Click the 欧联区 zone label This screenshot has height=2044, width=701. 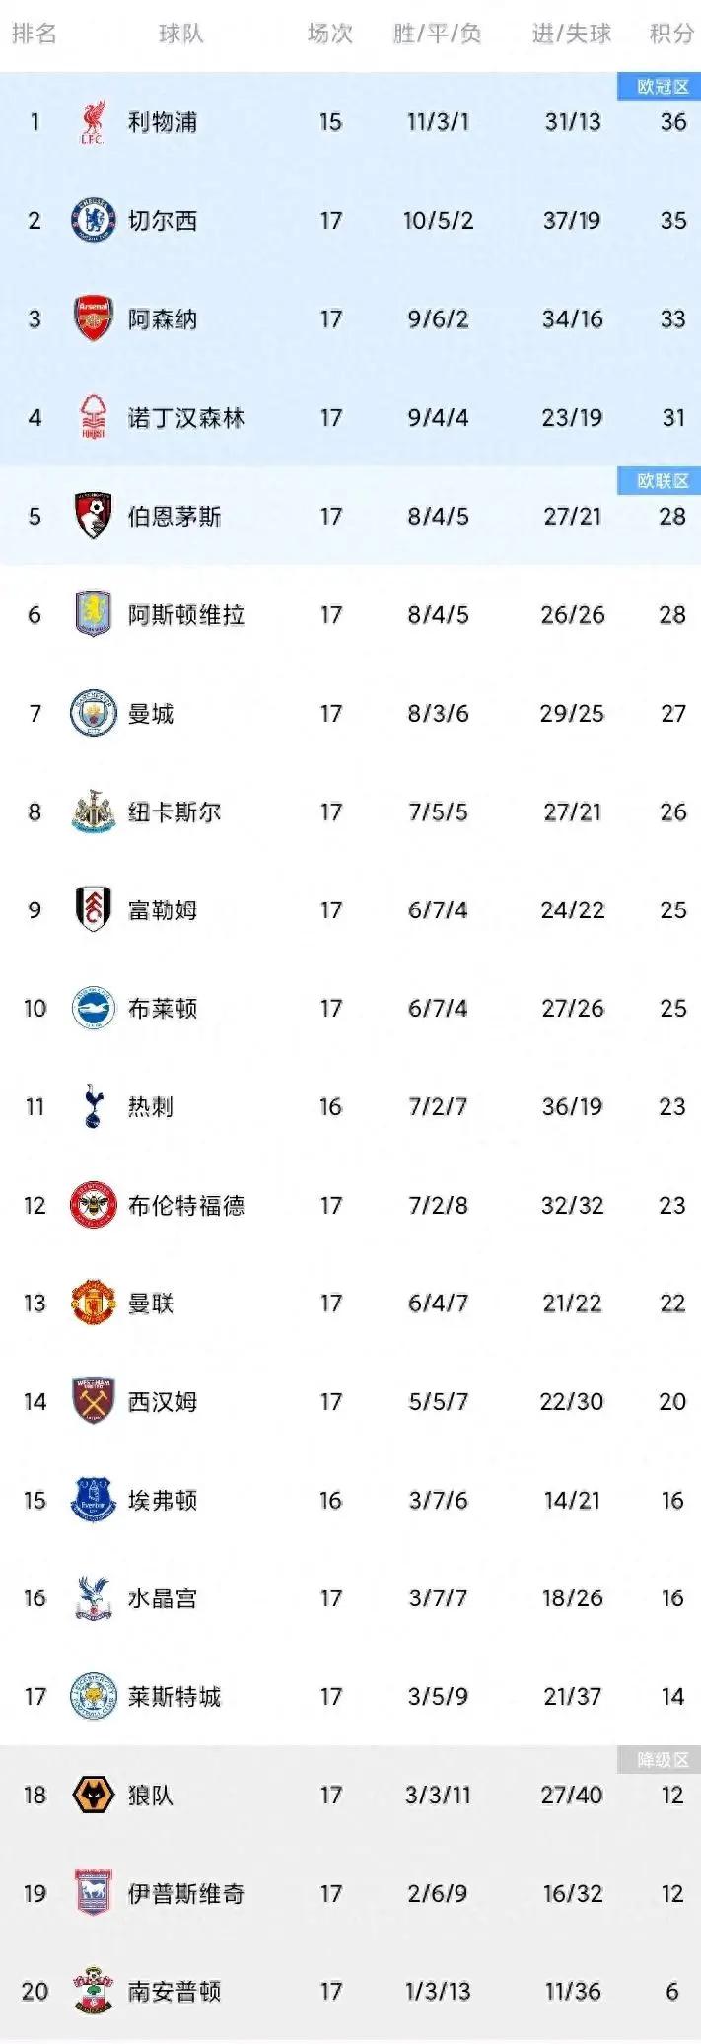[x=663, y=480]
